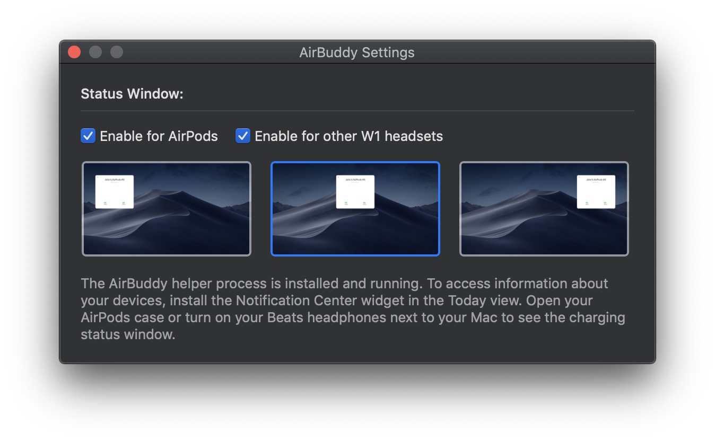
Task: Close the AirBuddy Settings window
Action: coord(74,51)
